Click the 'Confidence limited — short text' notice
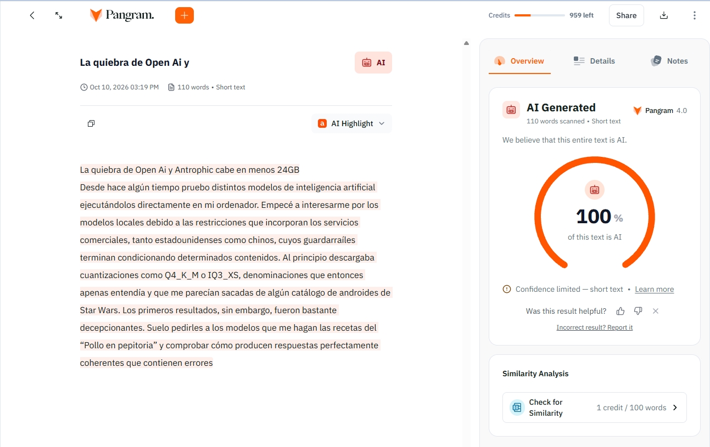The height and width of the screenshot is (447, 710). click(x=569, y=289)
